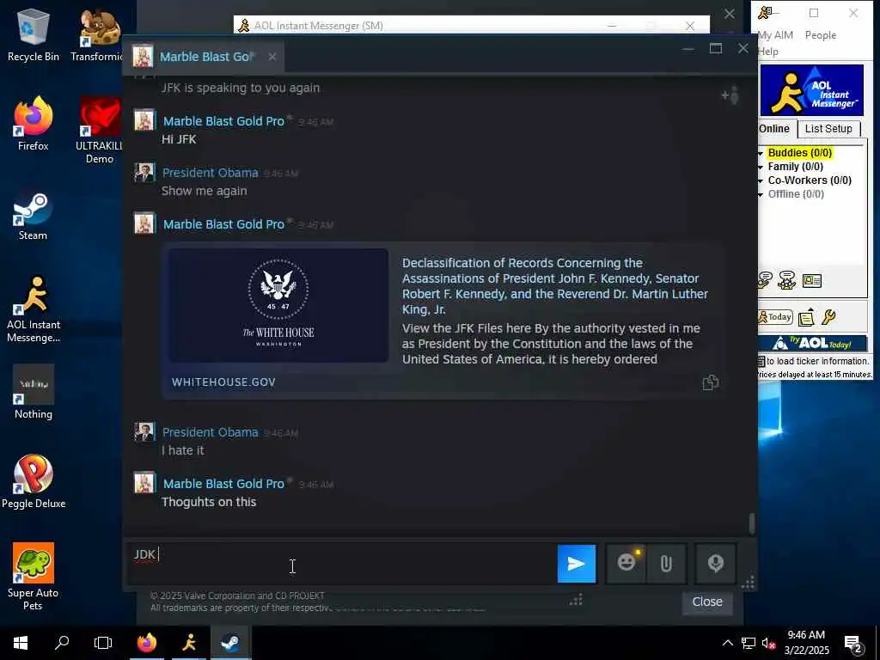Click President Obama avatar beside 'Show me again'
Image resolution: width=880 pixels, height=660 pixels.
144,172
